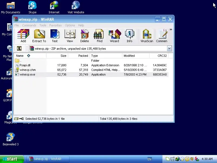Start VirusScan on the archive
The width and height of the screenshot is (217, 163).
click(147, 36)
